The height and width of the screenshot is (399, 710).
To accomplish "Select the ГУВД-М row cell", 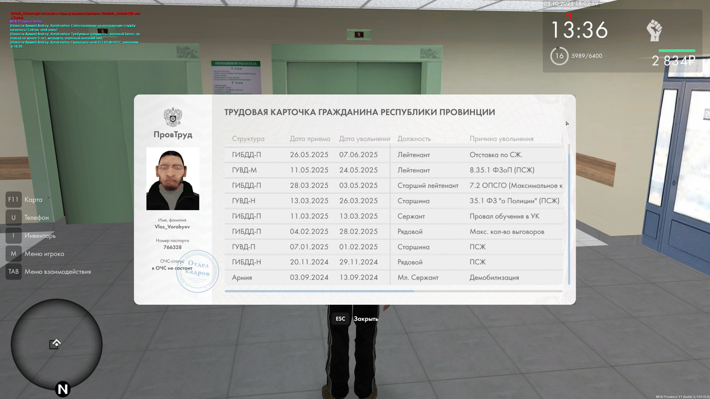I will pyautogui.click(x=244, y=170).
